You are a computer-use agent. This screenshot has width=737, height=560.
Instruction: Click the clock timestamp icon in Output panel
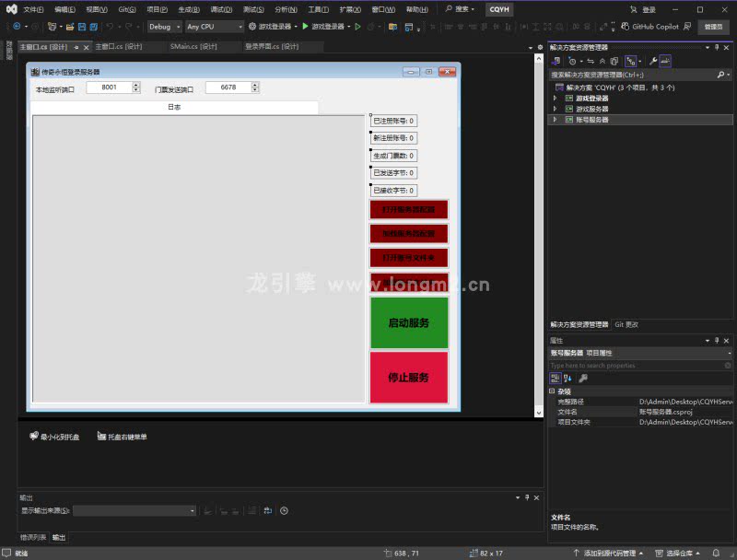click(x=284, y=510)
